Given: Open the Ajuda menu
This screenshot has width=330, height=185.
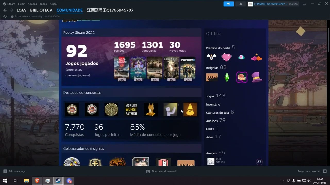Looking at the screenshot, I should click(53, 4).
